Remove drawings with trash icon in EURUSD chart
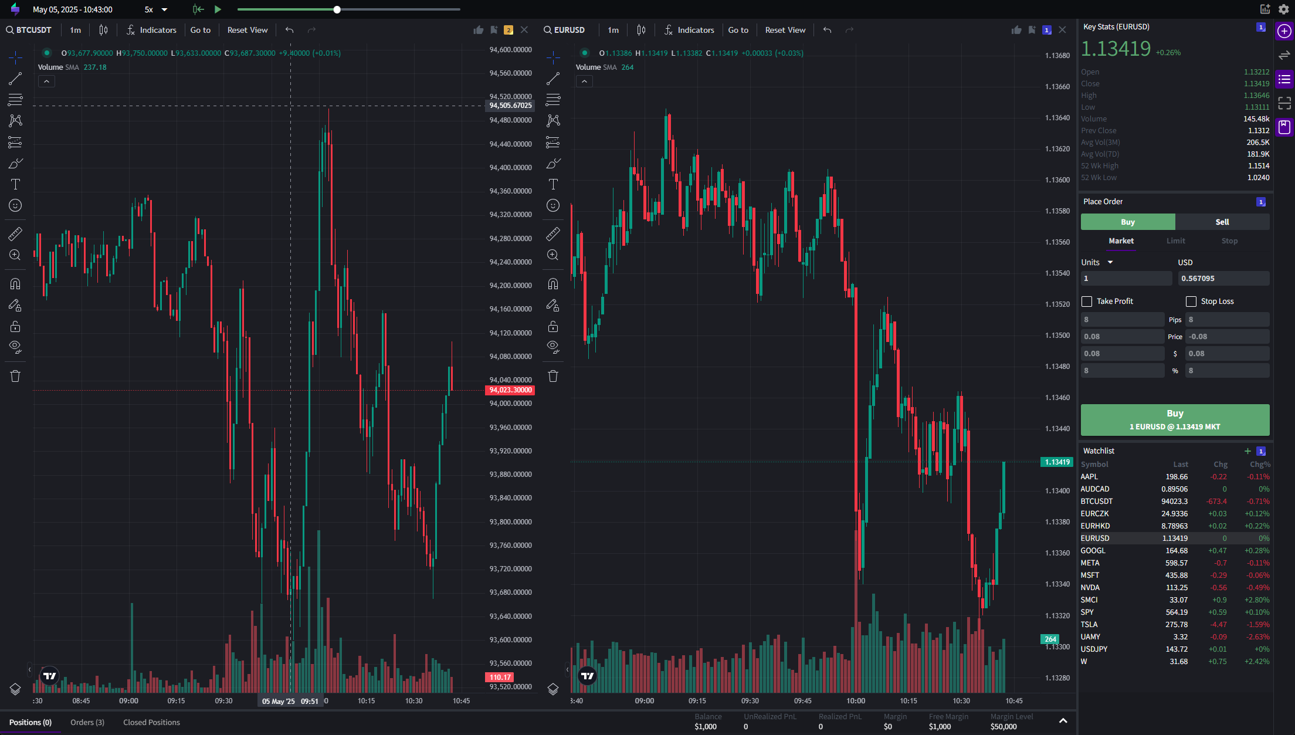The width and height of the screenshot is (1295, 735). (x=553, y=376)
